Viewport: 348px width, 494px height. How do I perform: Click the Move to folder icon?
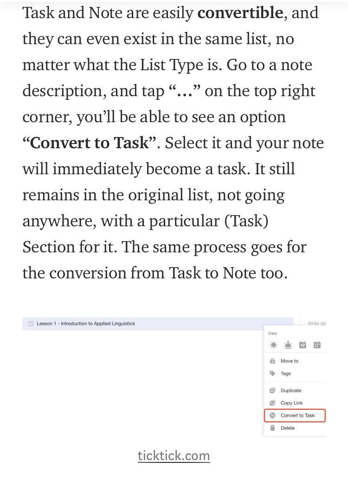point(272,361)
